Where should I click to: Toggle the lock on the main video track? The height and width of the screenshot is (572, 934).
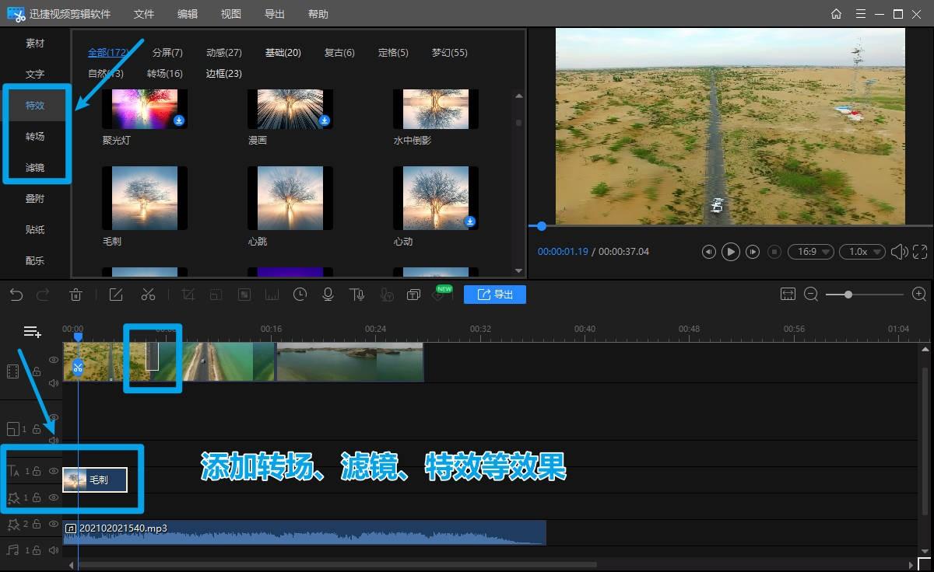click(37, 371)
